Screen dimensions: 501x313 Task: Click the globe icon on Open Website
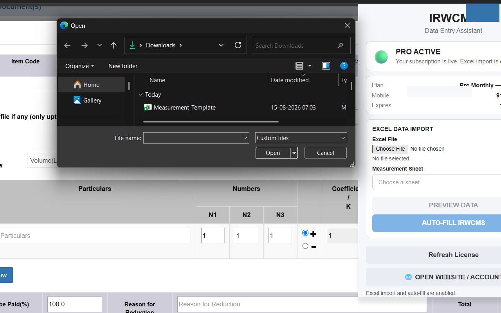(x=408, y=277)
